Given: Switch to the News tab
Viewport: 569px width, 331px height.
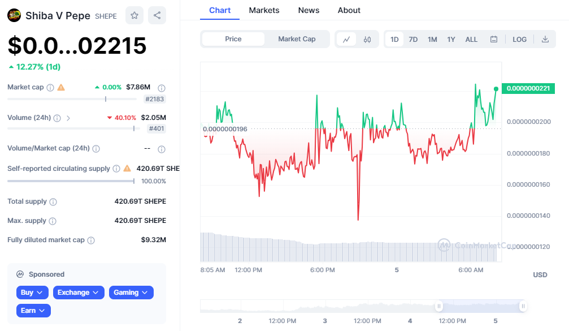Looking at the screenshot, I should point(309,10).
